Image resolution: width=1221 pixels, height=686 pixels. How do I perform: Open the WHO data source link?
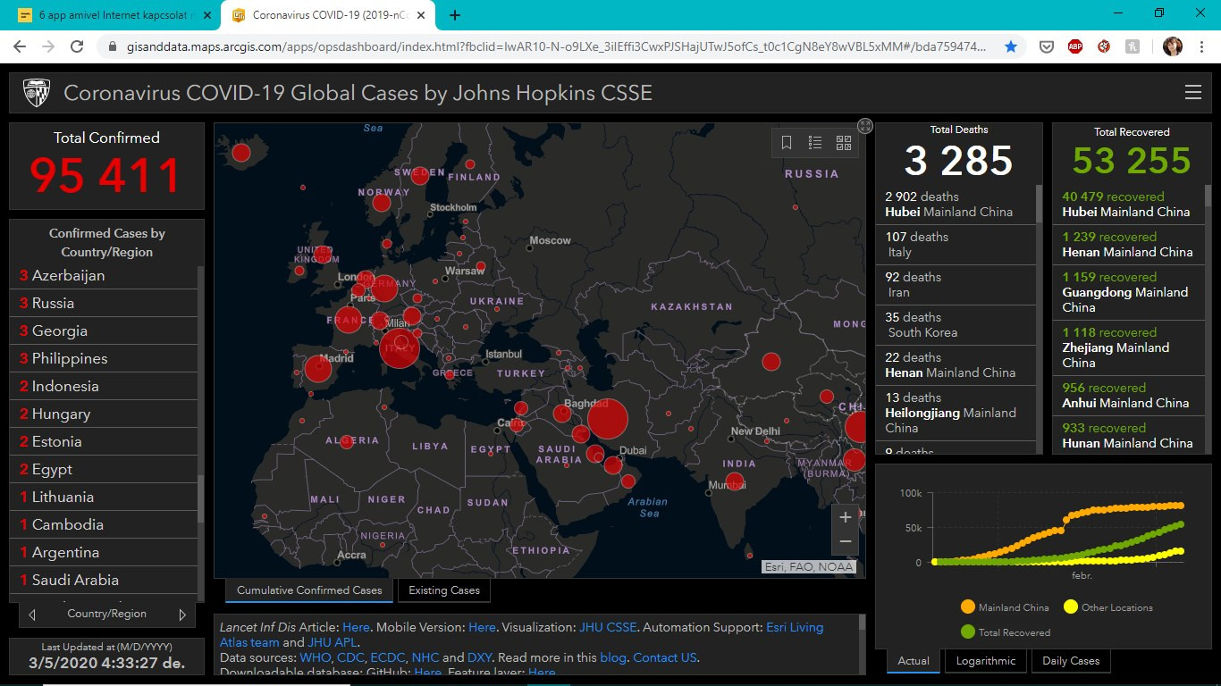pos(315,657)
